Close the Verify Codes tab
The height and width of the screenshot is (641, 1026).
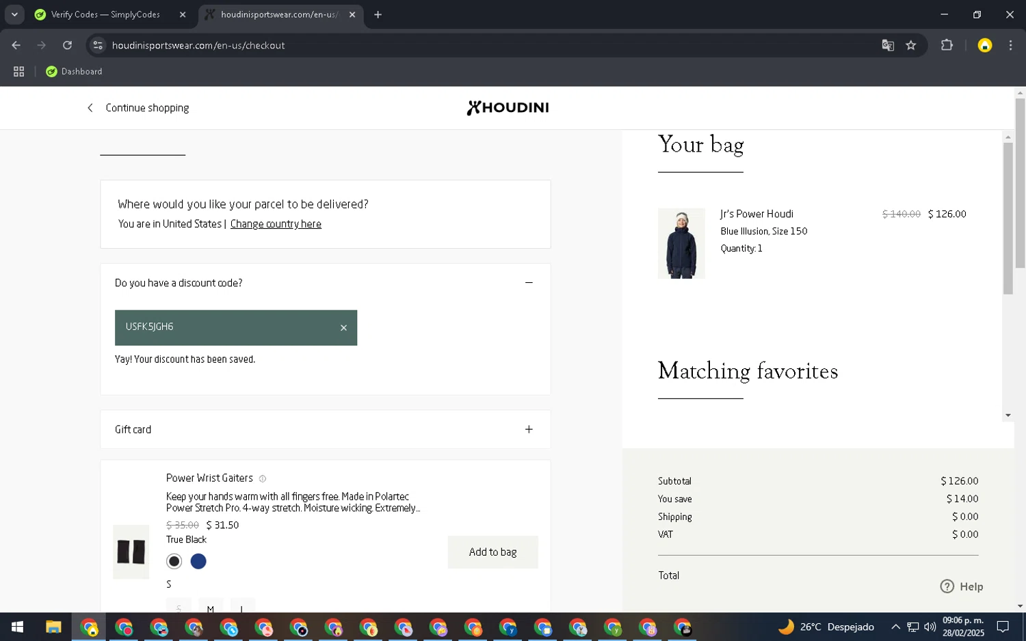click(183, 14)
